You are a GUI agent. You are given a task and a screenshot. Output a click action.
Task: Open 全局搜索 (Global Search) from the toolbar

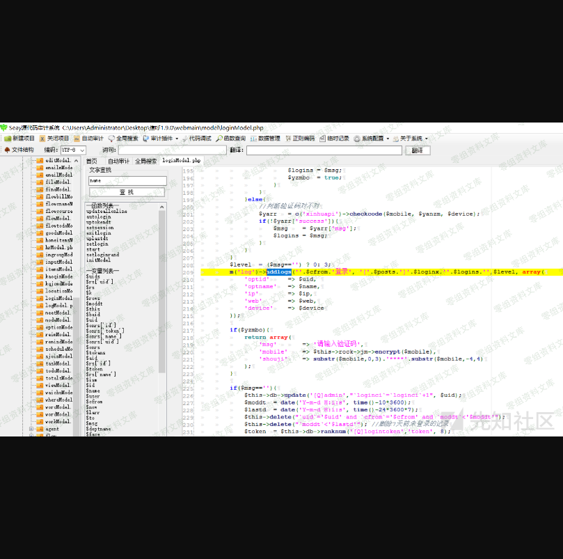point(123,139)
